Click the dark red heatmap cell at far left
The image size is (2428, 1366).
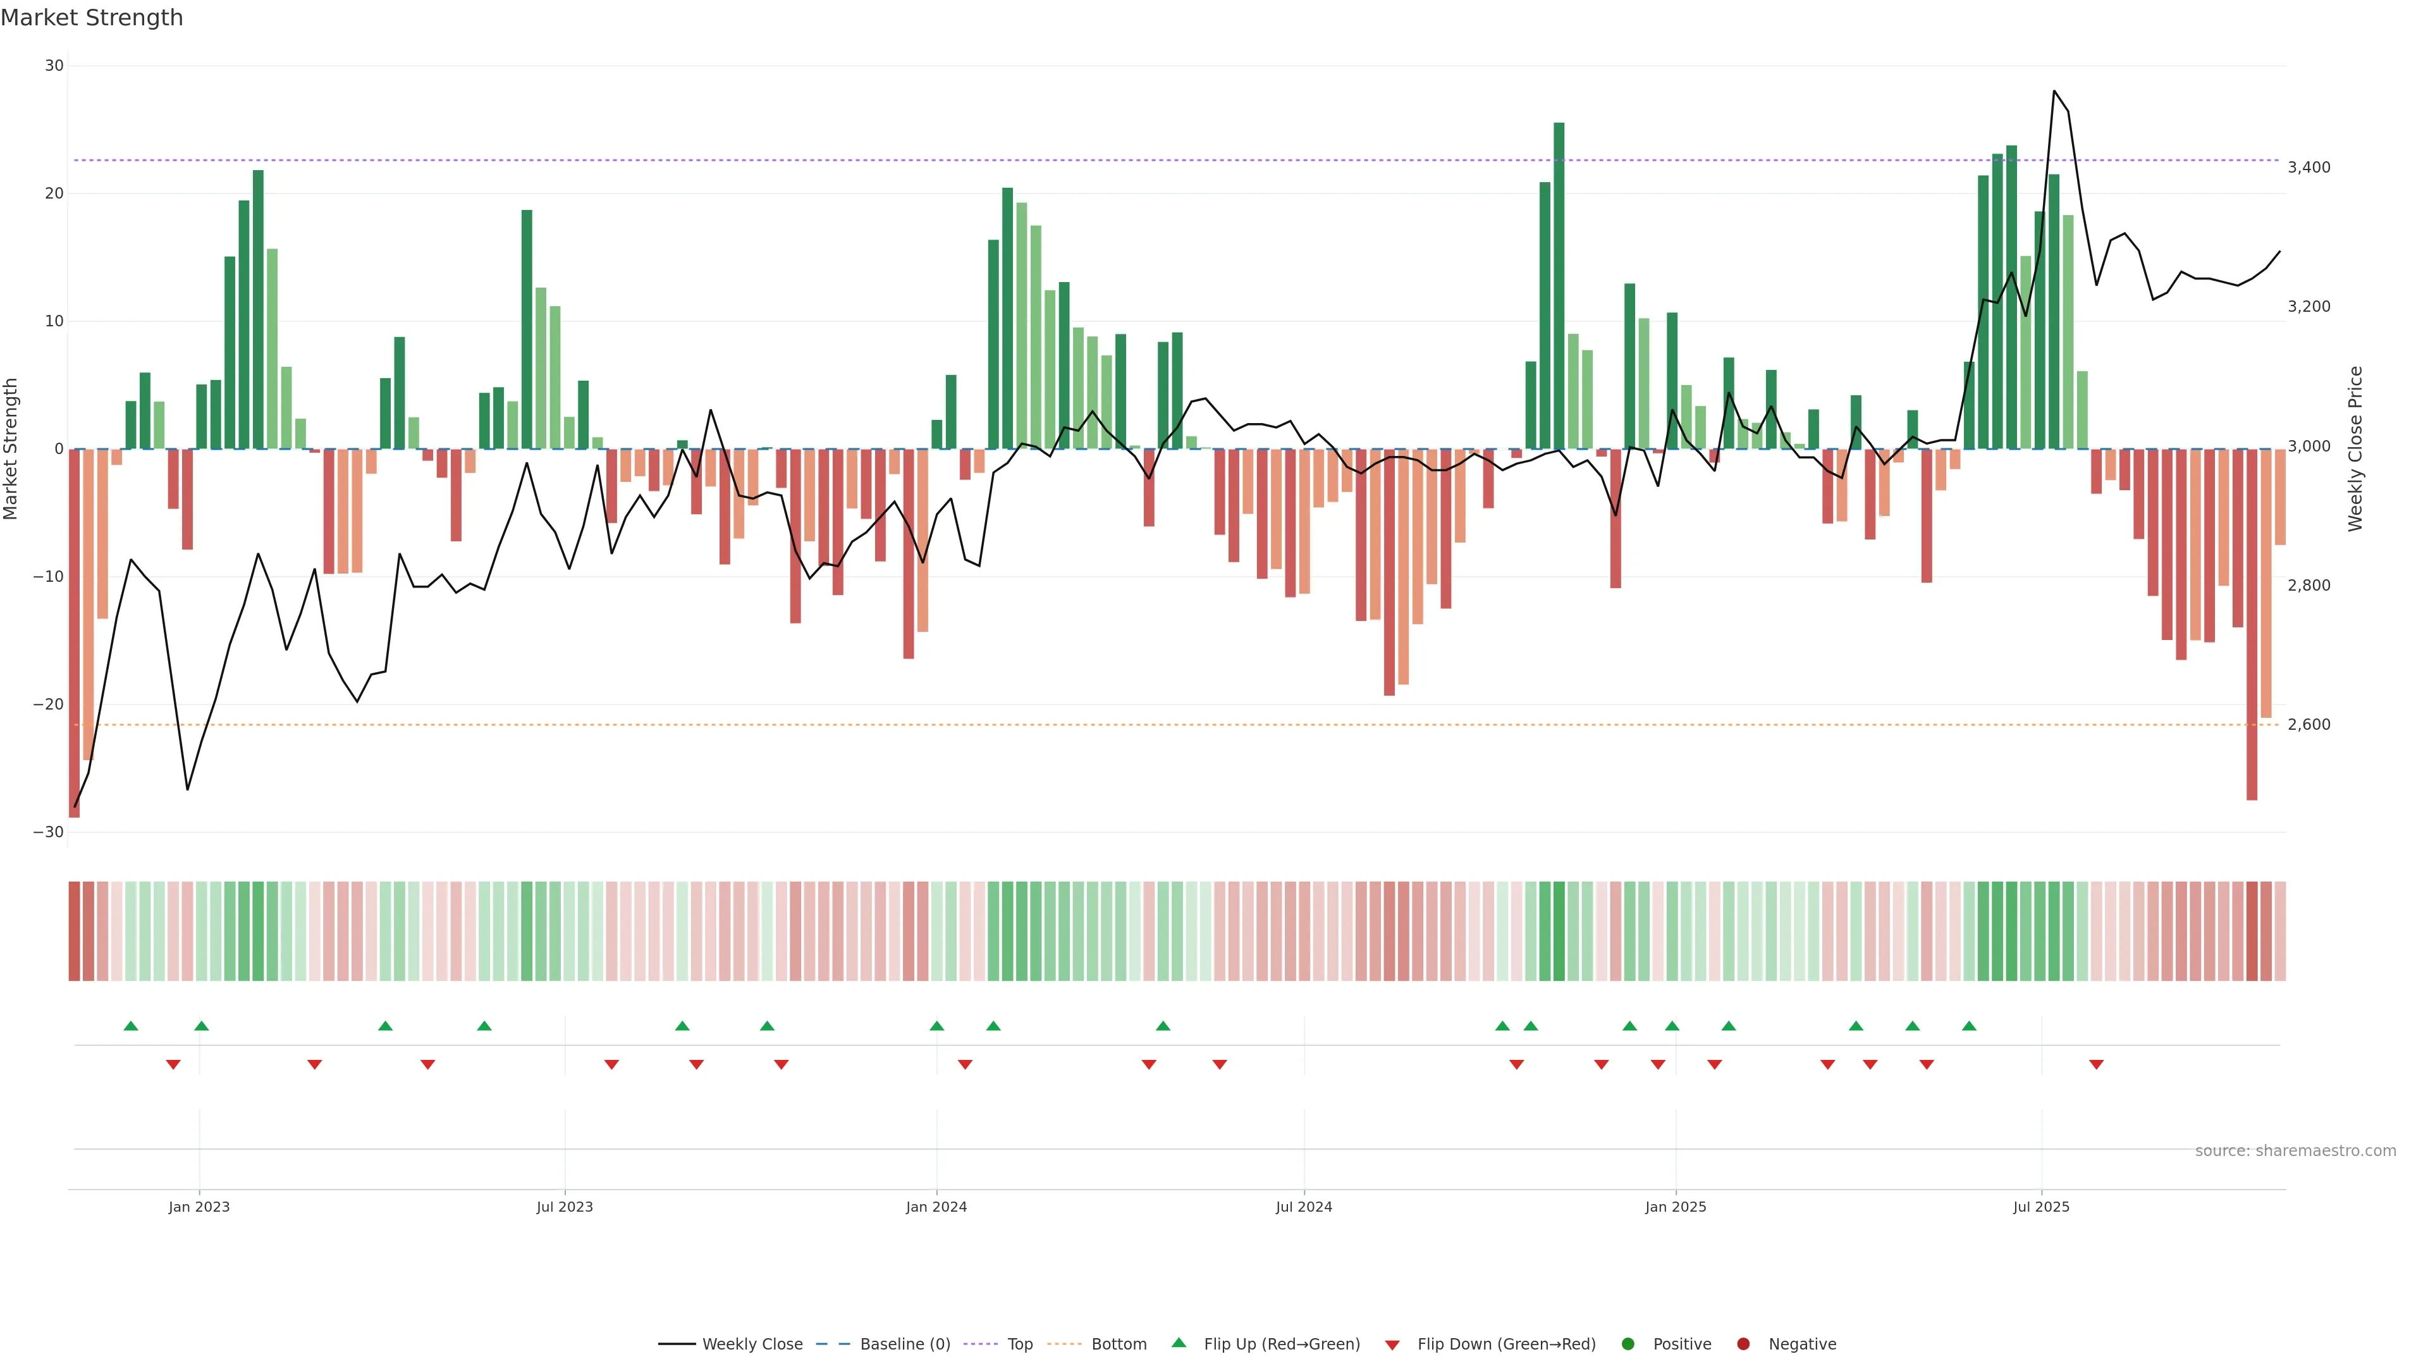pos(73,932)
